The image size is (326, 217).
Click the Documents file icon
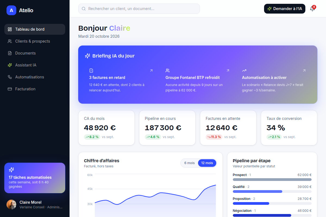[10, 53]
